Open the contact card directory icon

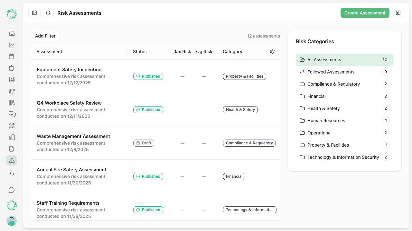[12, 79]
